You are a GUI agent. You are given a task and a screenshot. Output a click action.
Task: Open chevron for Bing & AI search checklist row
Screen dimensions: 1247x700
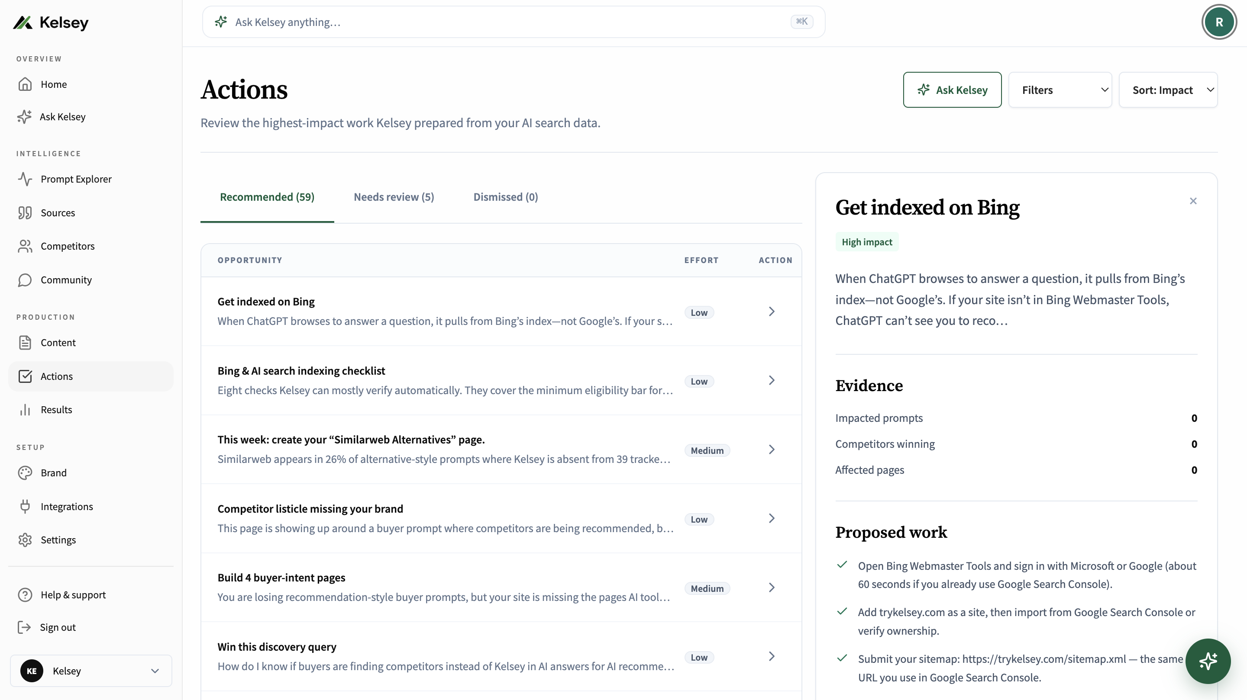click(x=772, y=380)
